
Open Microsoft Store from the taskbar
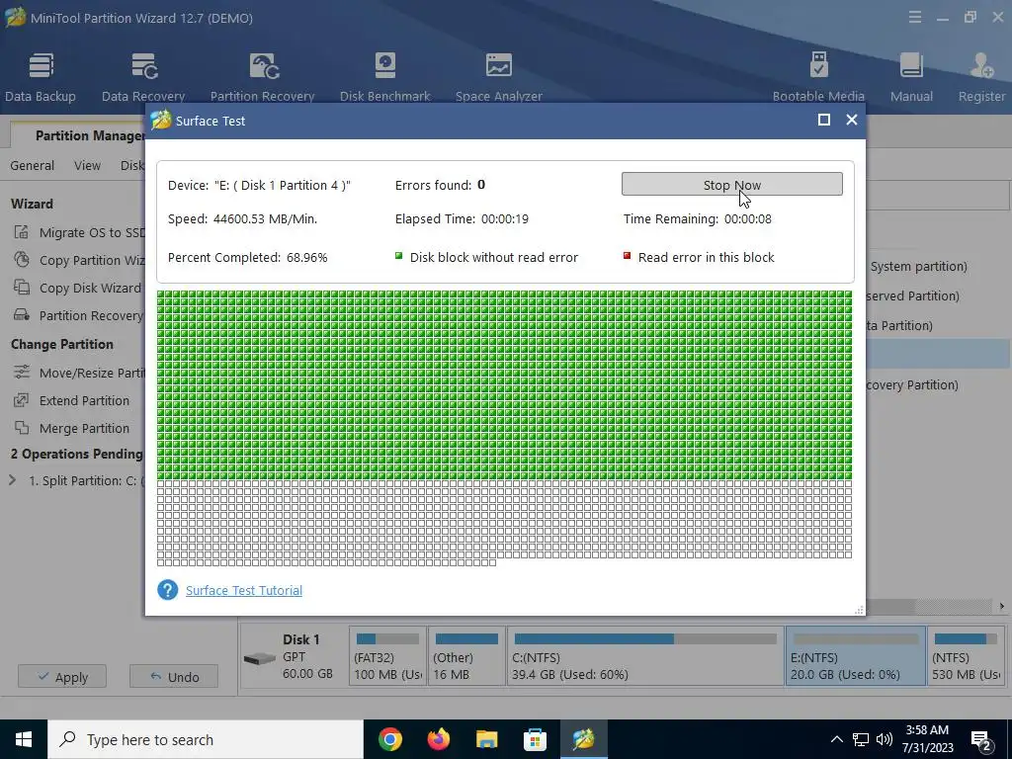pyautogui.click(x=535, y=739)
